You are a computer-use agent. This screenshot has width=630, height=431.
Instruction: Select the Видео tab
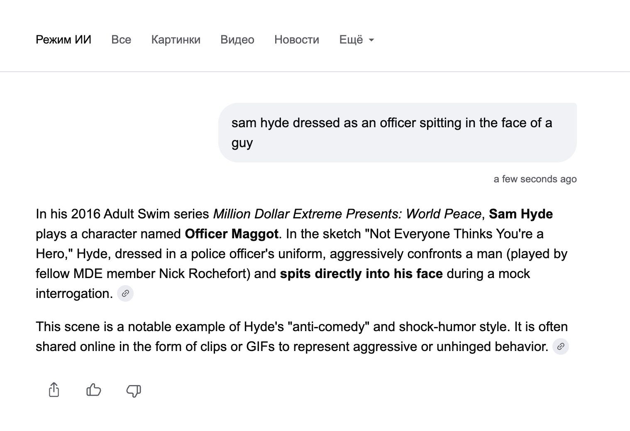pyautogui.click(x=237, y=40)
